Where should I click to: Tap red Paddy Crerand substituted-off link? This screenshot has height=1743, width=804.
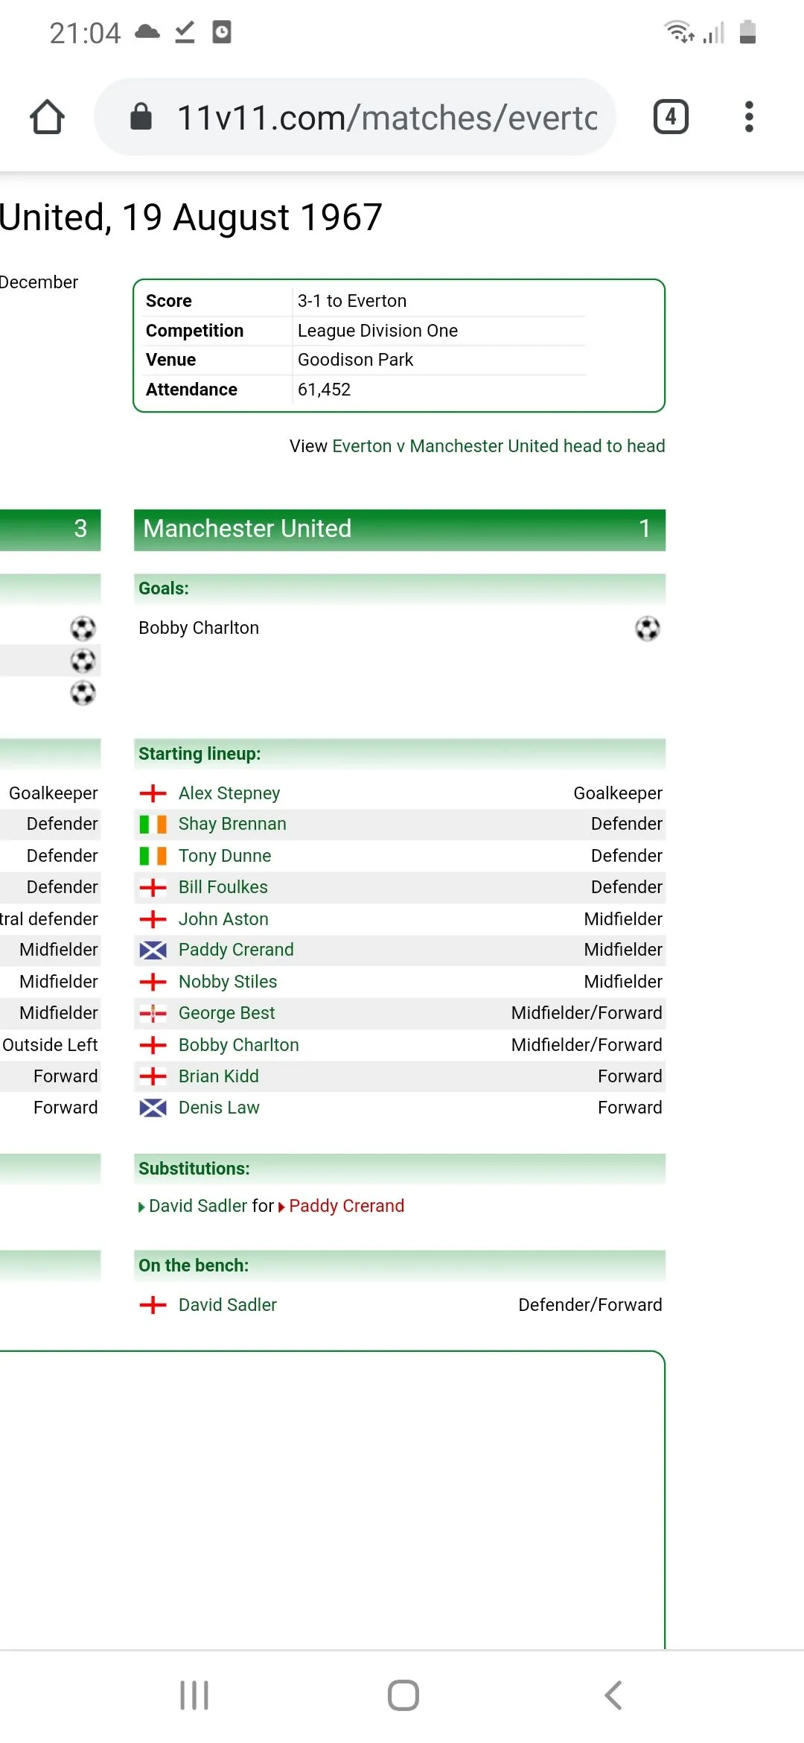coord(346,1206)
